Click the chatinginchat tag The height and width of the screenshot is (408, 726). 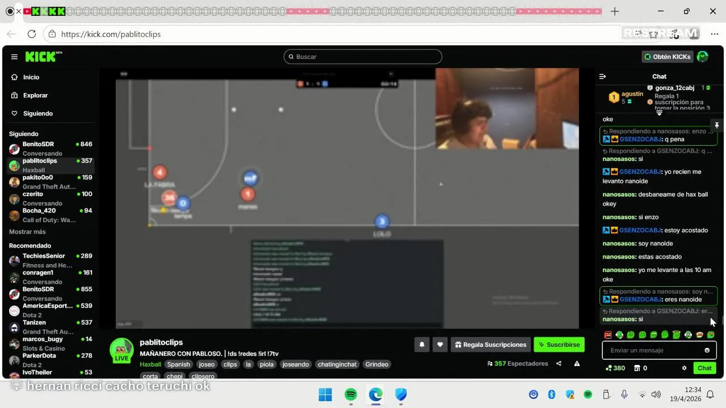pyautogui.click(x=337, y=364)
